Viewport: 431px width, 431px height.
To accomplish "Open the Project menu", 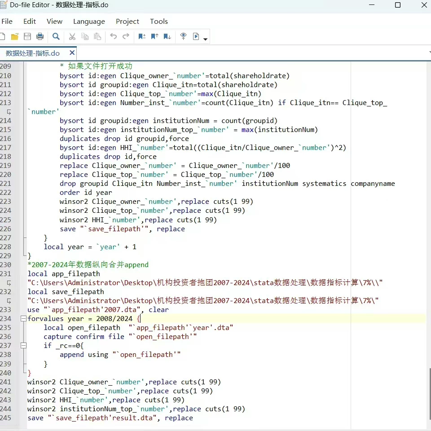I will pos(128,22).
